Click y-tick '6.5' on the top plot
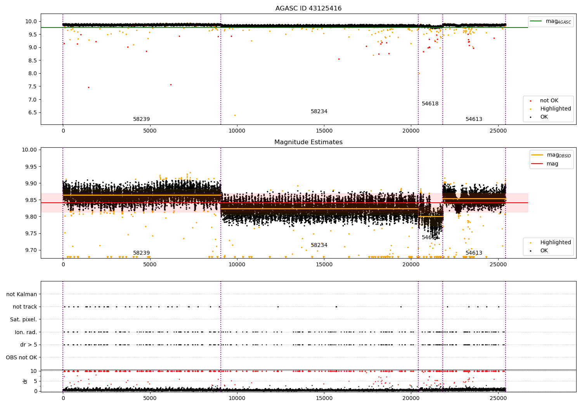This screenshot has width=582, height=407. [x=33, y=113]
